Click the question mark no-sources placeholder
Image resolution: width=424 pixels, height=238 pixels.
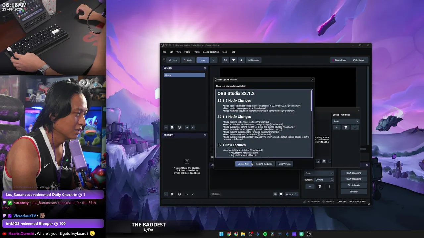[x=187, y=161]
